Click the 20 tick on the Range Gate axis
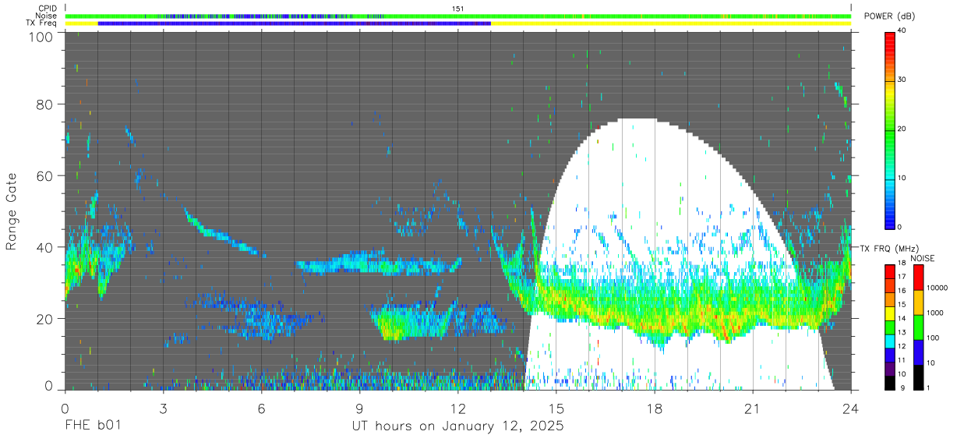 46,320
